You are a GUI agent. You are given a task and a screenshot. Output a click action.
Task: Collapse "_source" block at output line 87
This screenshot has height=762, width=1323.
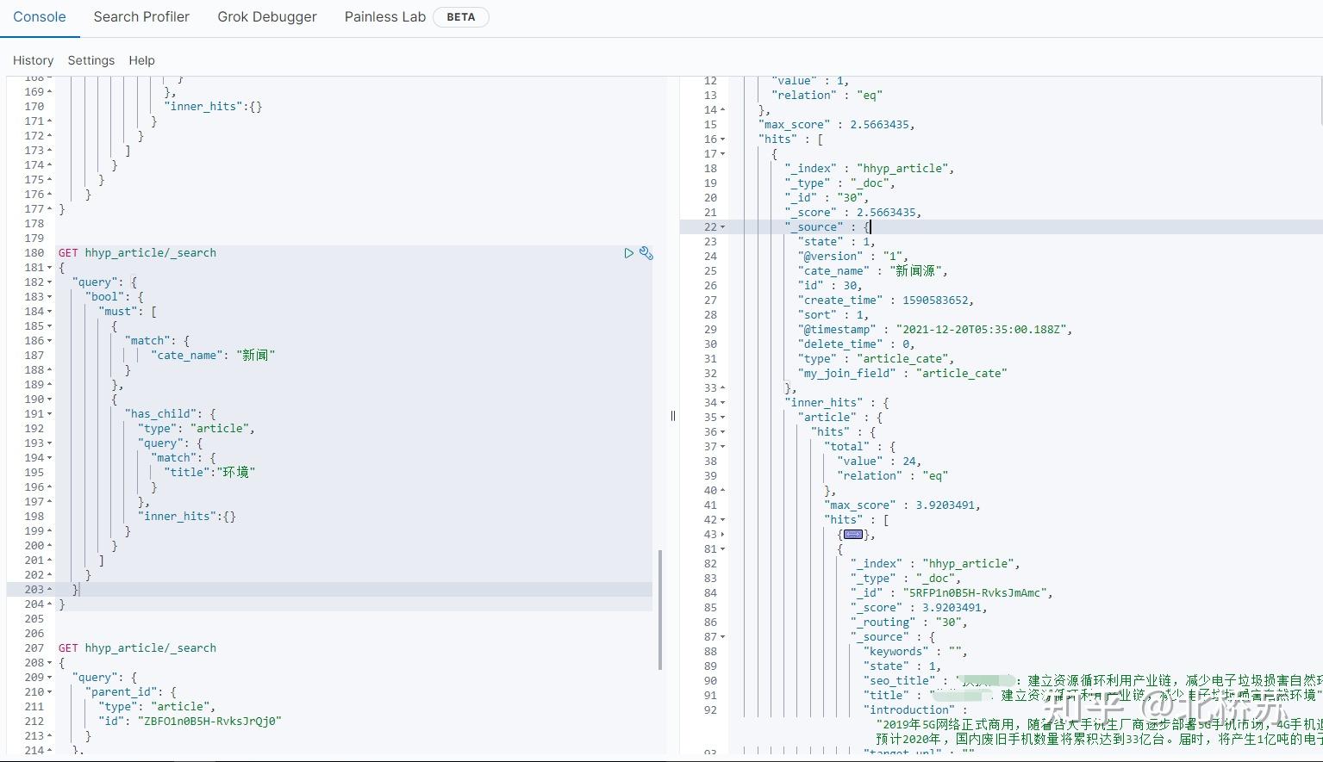[722, 637]
